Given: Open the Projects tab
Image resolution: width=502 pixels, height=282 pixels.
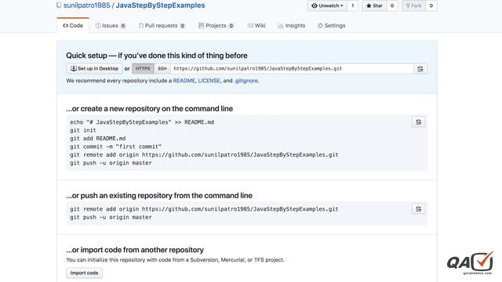Looking at the screenshot, I should coord(216,26).
